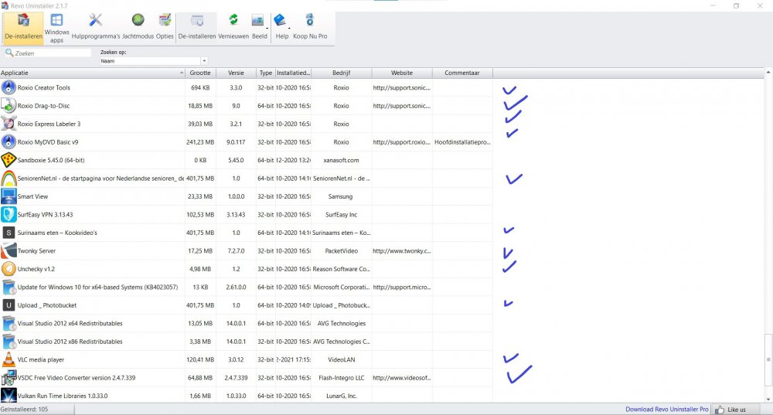Viewport: 773px width, 415px height.
Task: Sort list by Grootte column
Action: point(200,73)
